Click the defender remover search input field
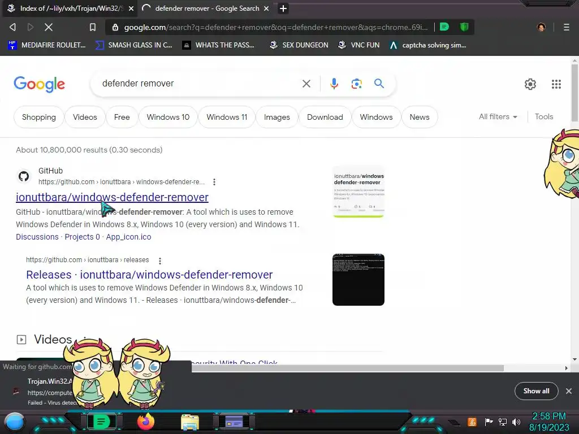The height and width of the screenshot is (434, 579). point(200,84)
